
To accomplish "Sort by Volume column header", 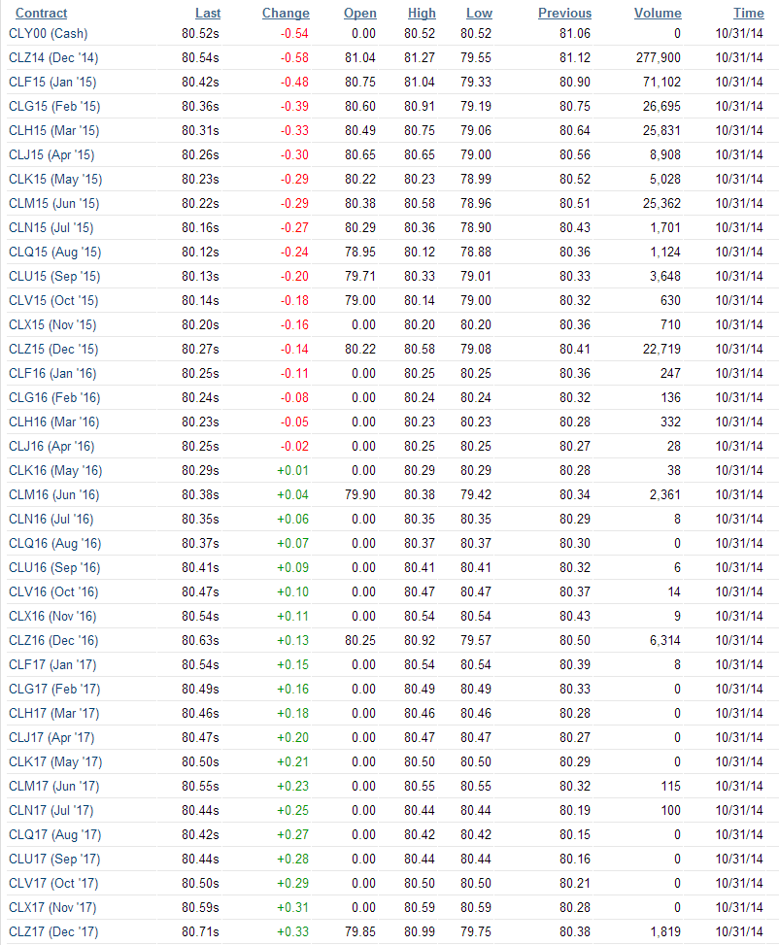I will pos(658,13).
